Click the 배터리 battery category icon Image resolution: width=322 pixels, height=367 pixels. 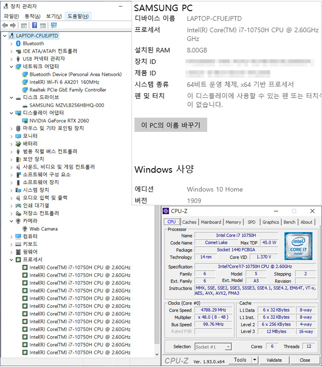(18, 144)
